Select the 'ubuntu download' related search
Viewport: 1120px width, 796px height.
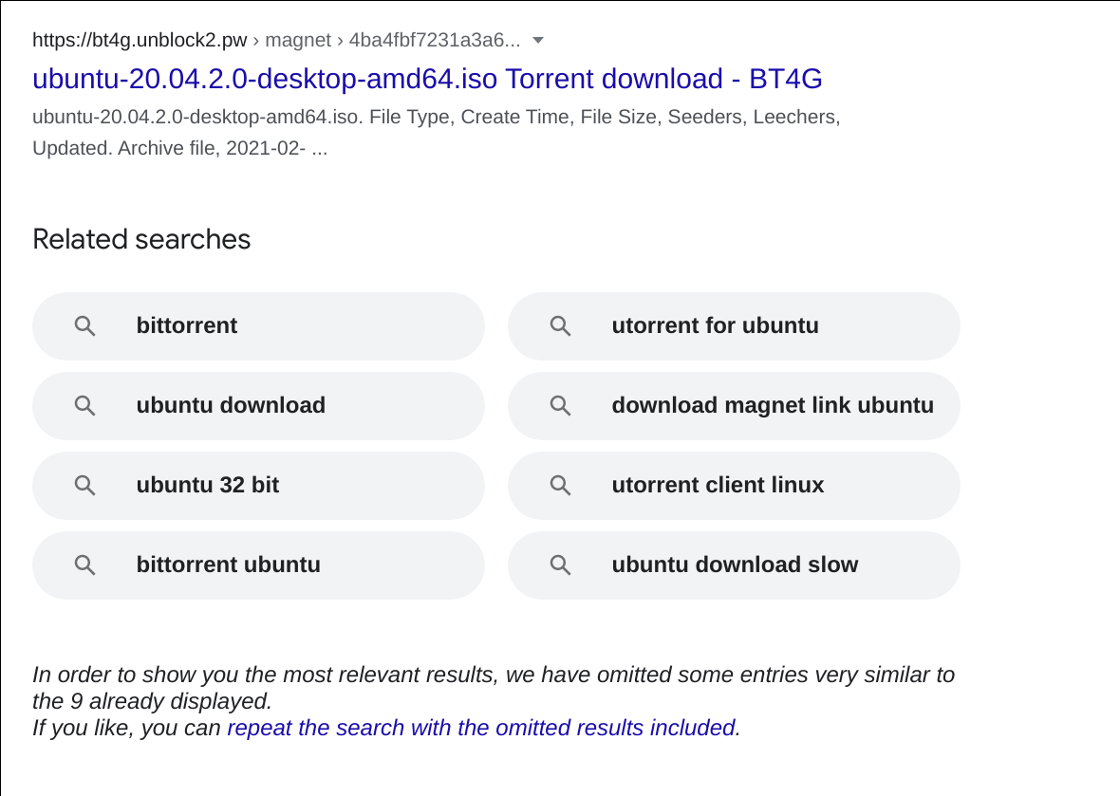258,406
